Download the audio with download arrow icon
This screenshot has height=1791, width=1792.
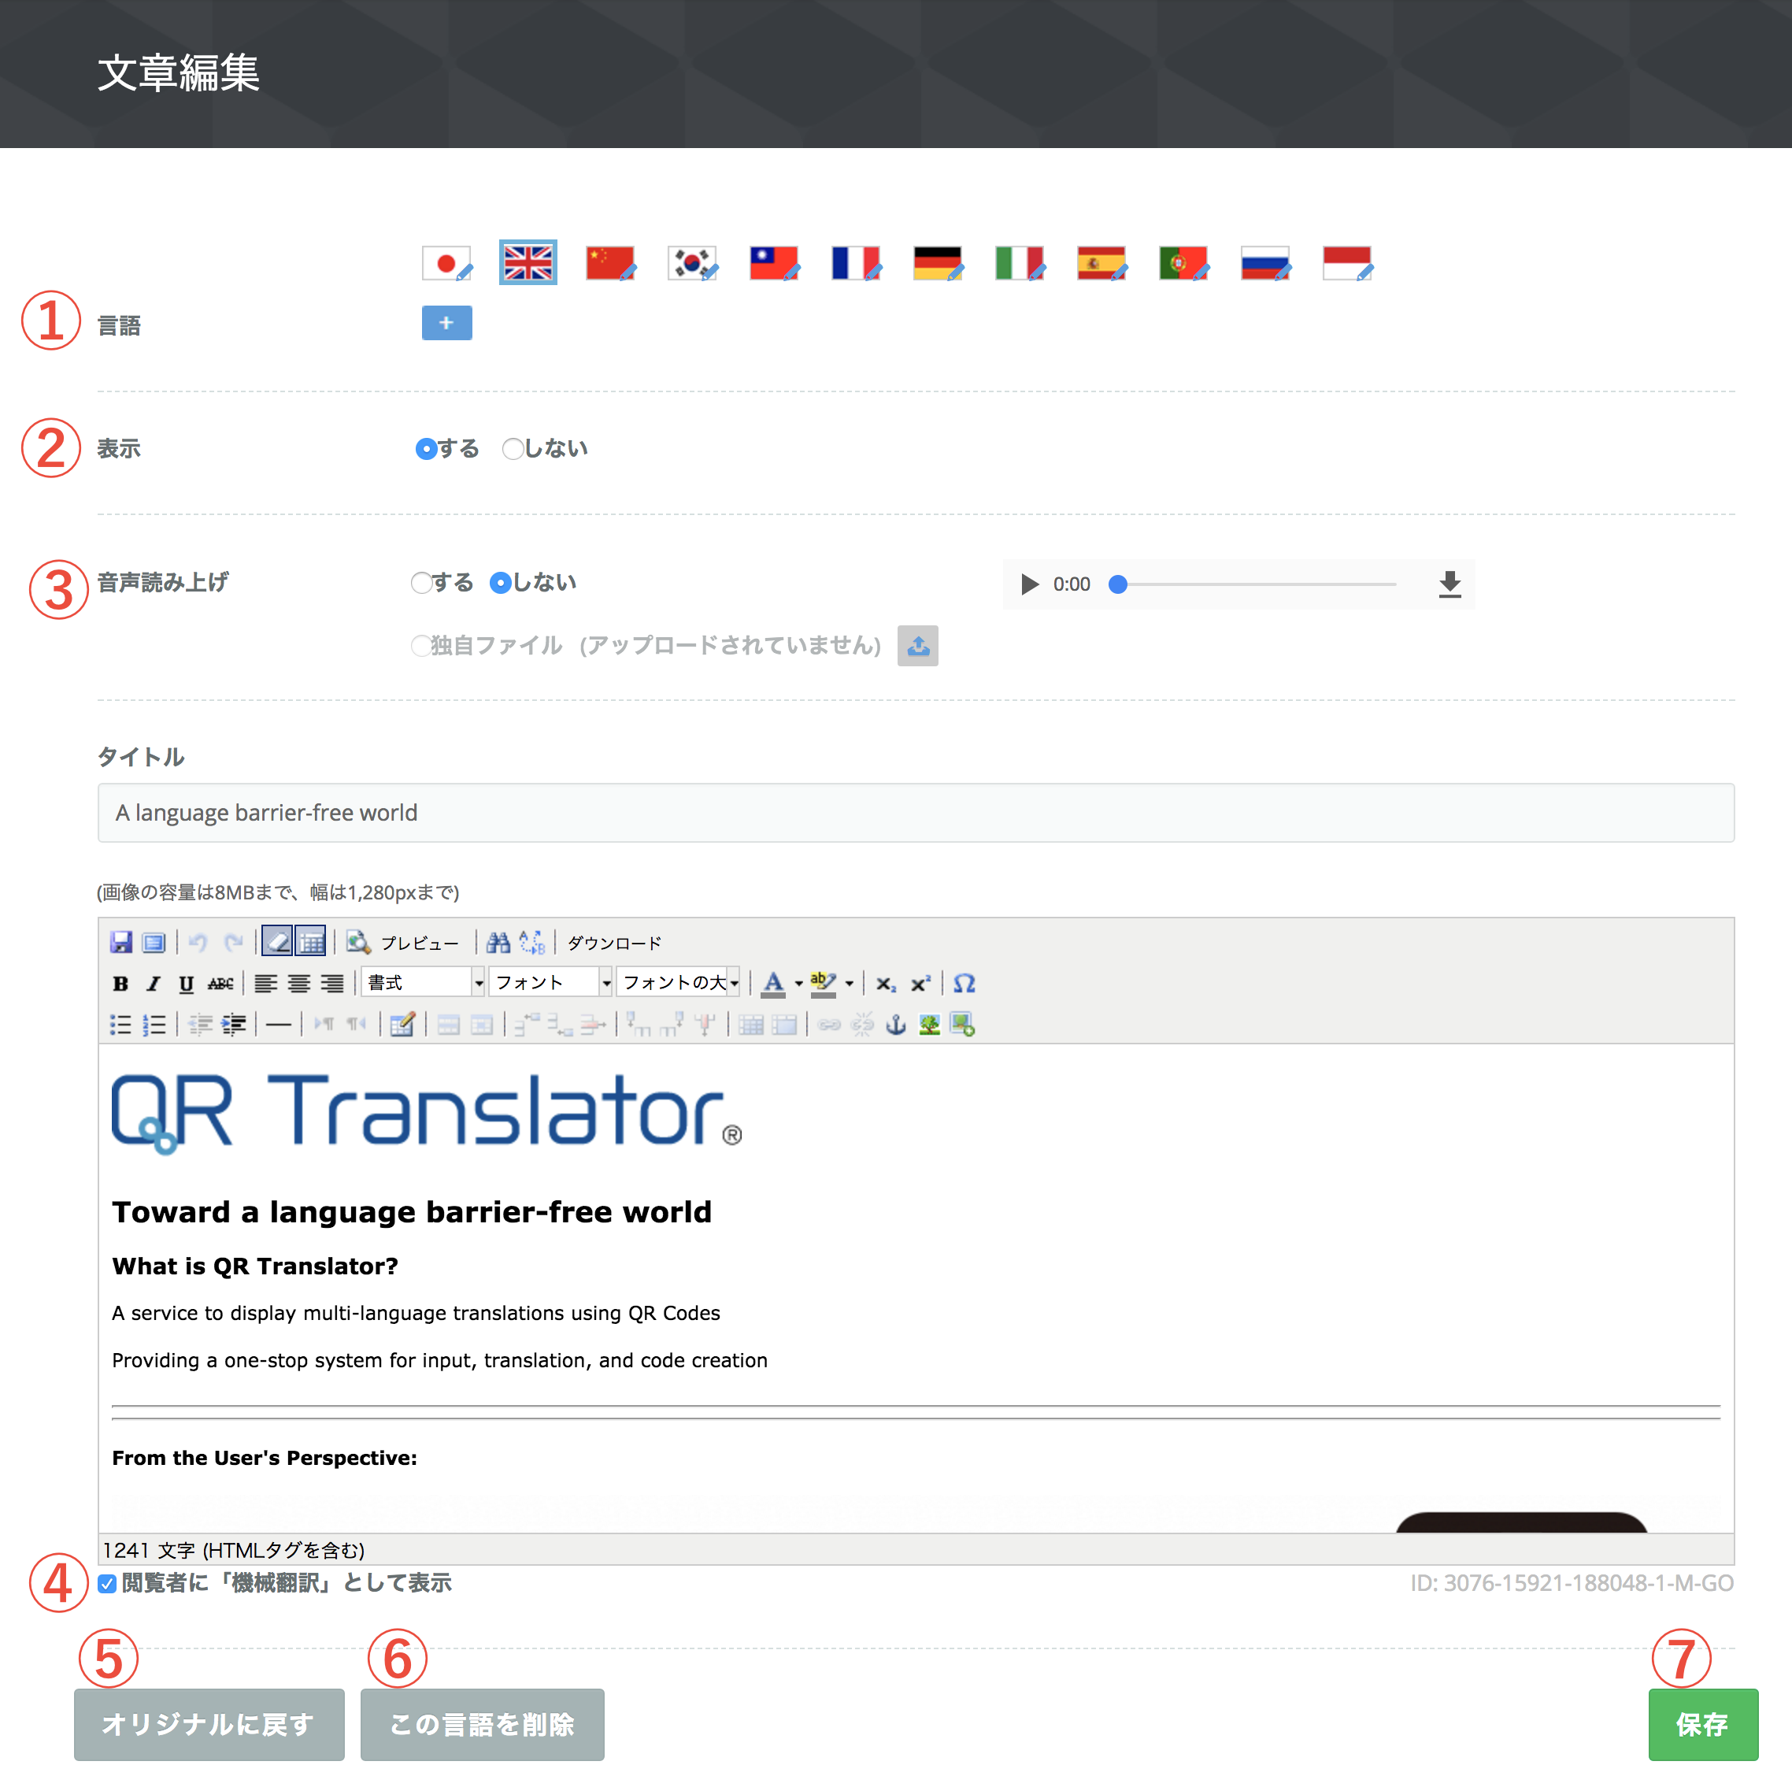(1449, 584)
